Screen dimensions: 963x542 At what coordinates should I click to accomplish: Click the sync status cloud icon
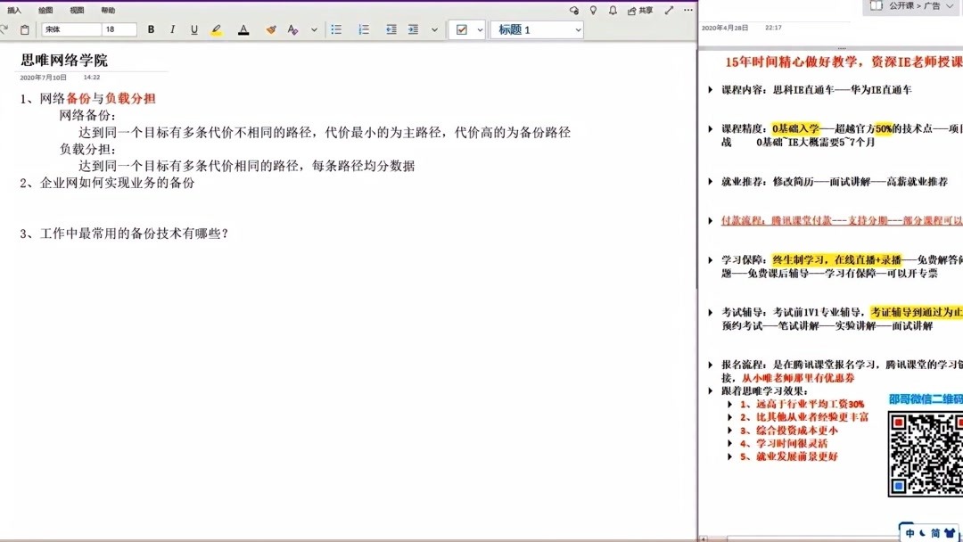573,9
